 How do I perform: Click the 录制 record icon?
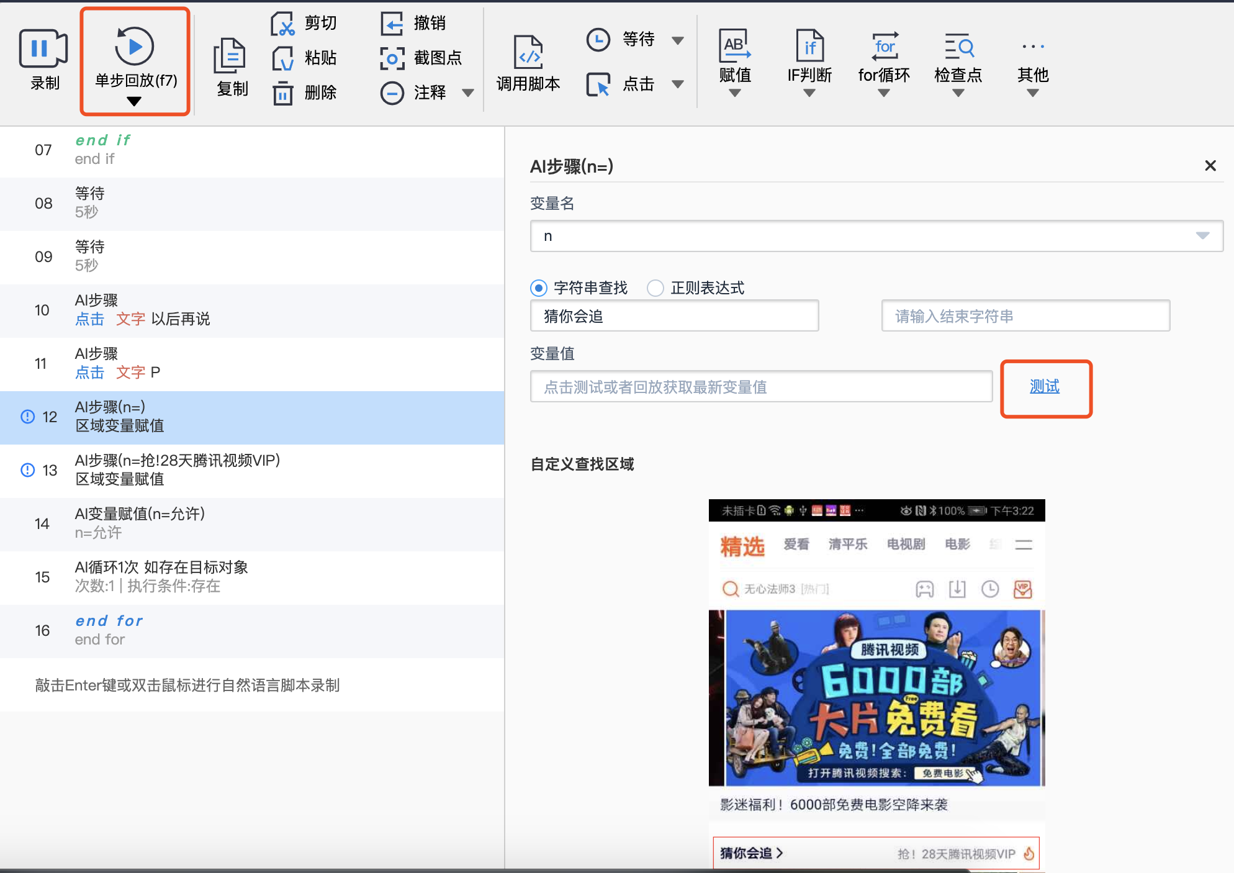pos(43,48)
